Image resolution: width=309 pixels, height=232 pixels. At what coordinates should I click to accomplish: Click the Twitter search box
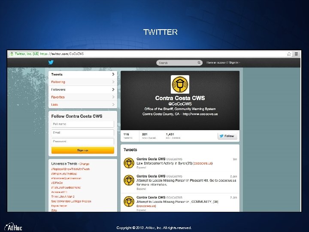coord(179,63)
